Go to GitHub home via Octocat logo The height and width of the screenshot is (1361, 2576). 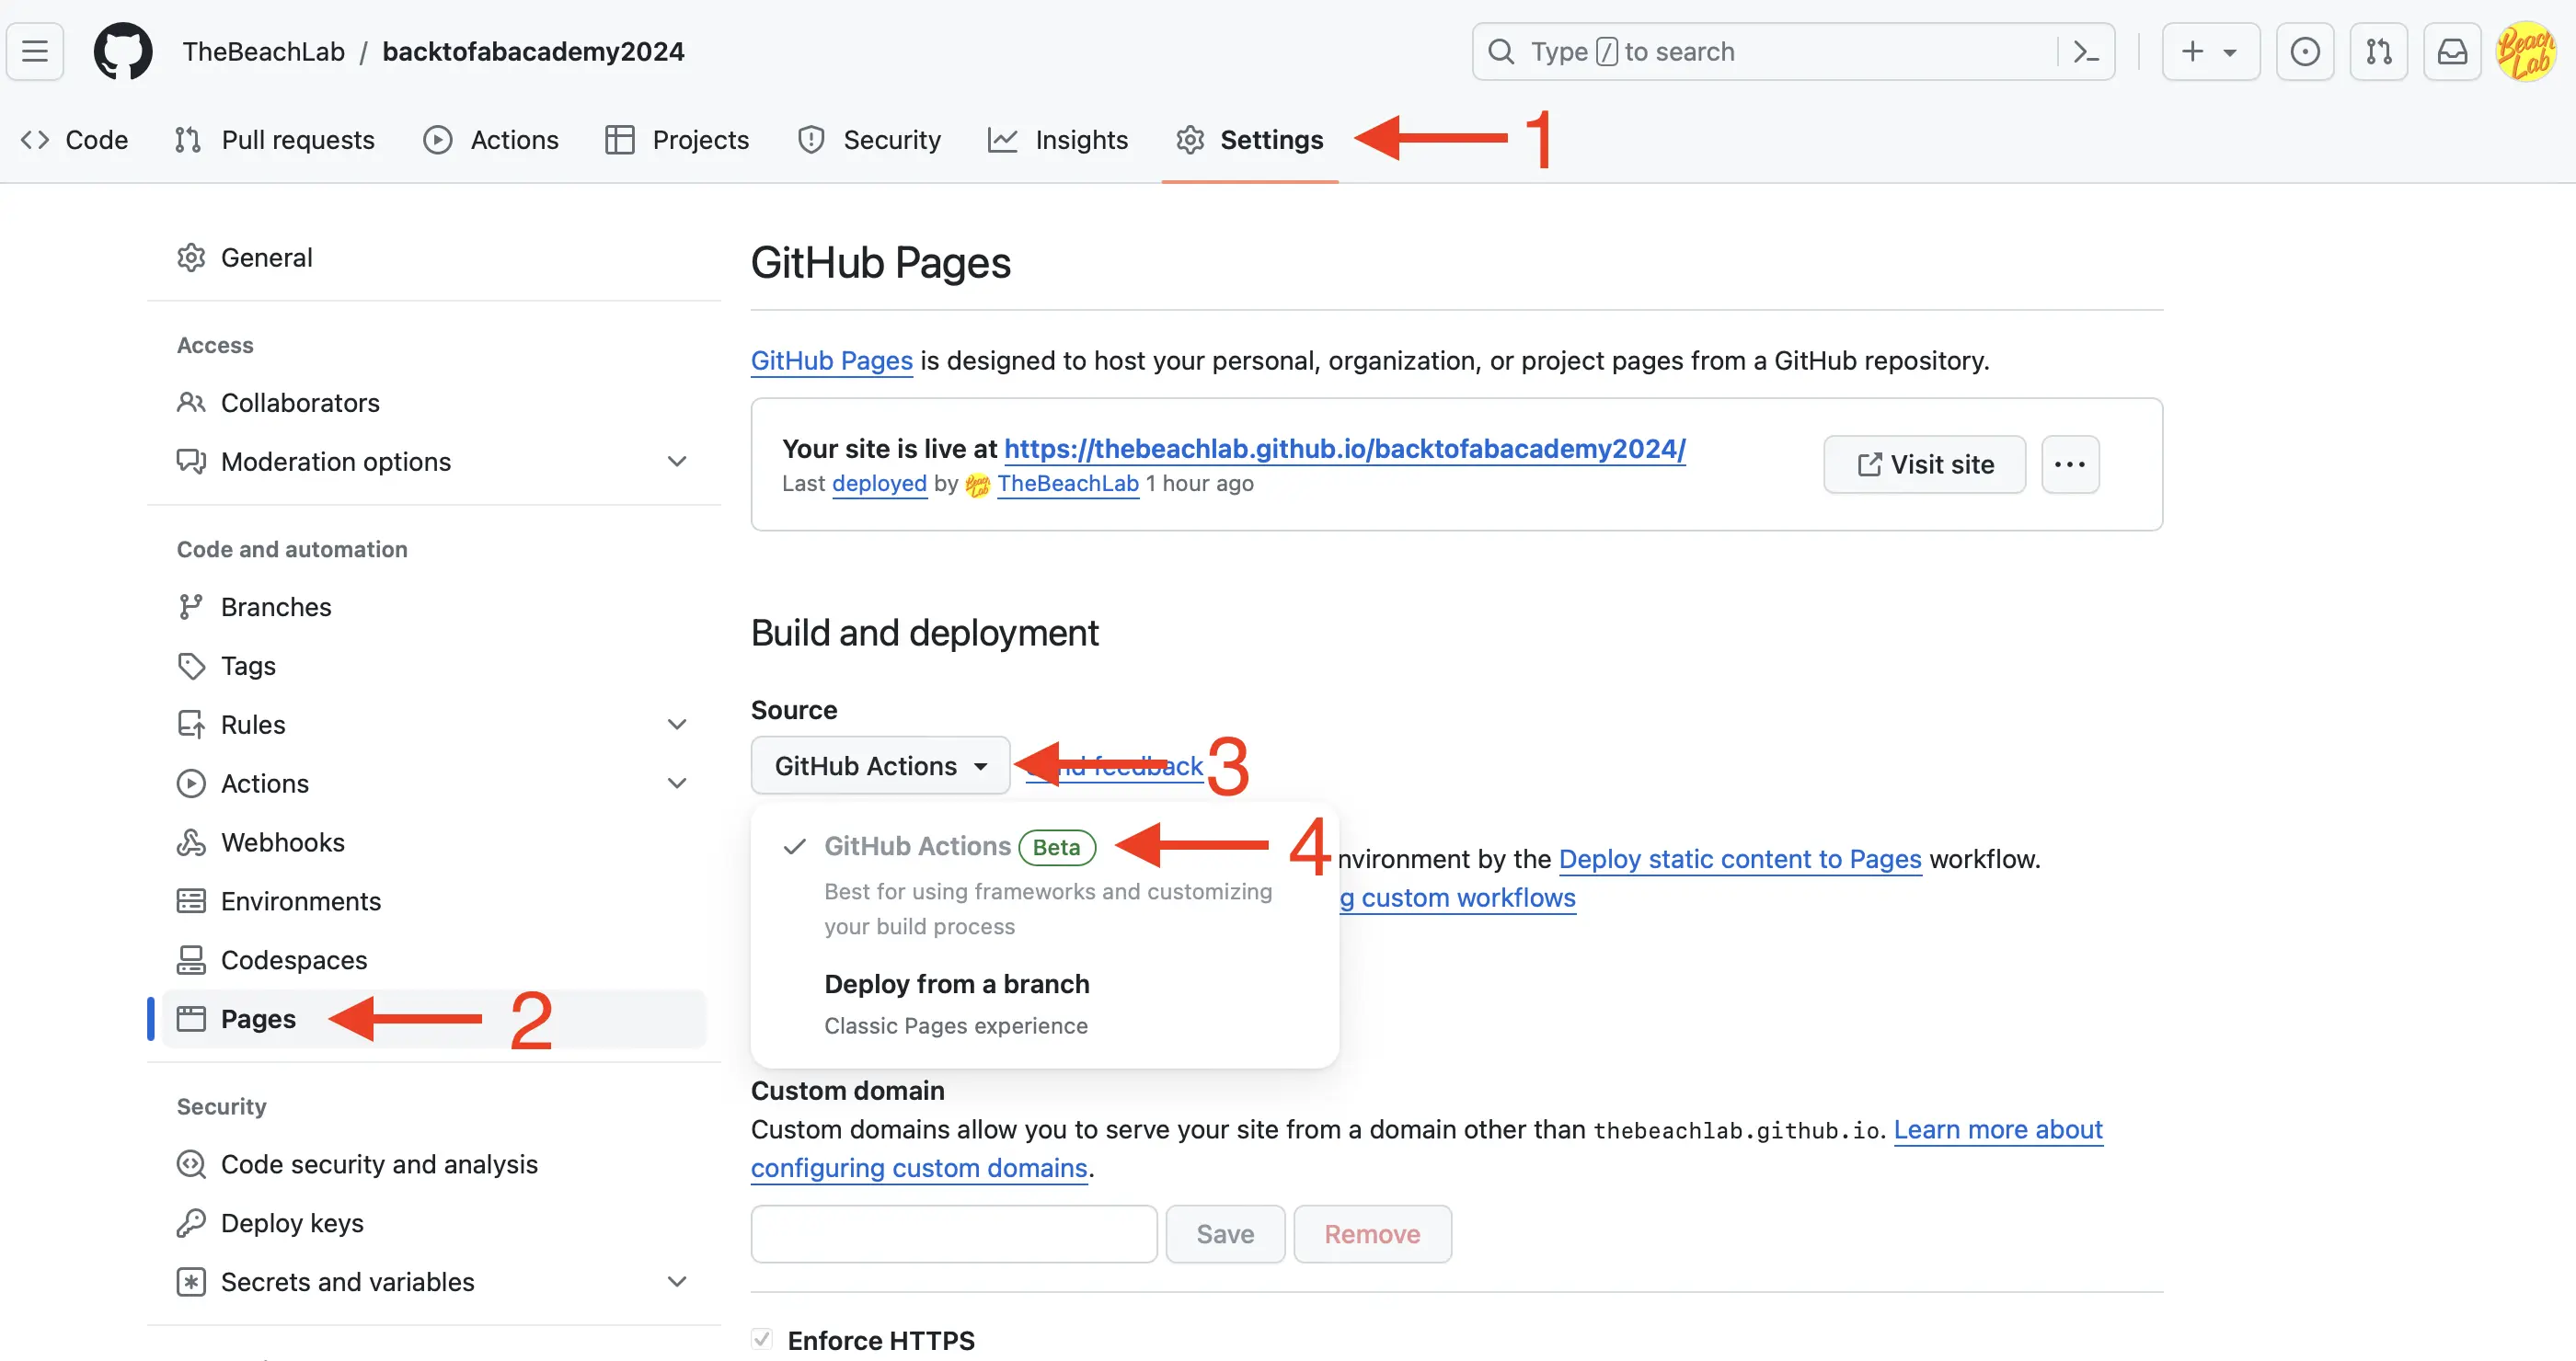123,51
